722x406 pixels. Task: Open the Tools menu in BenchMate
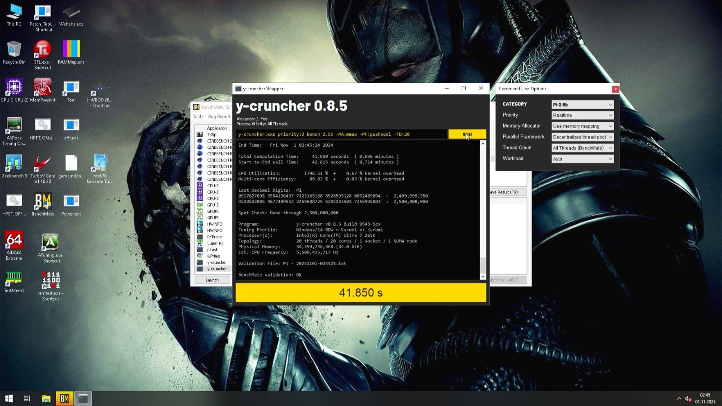coord(198,116)
